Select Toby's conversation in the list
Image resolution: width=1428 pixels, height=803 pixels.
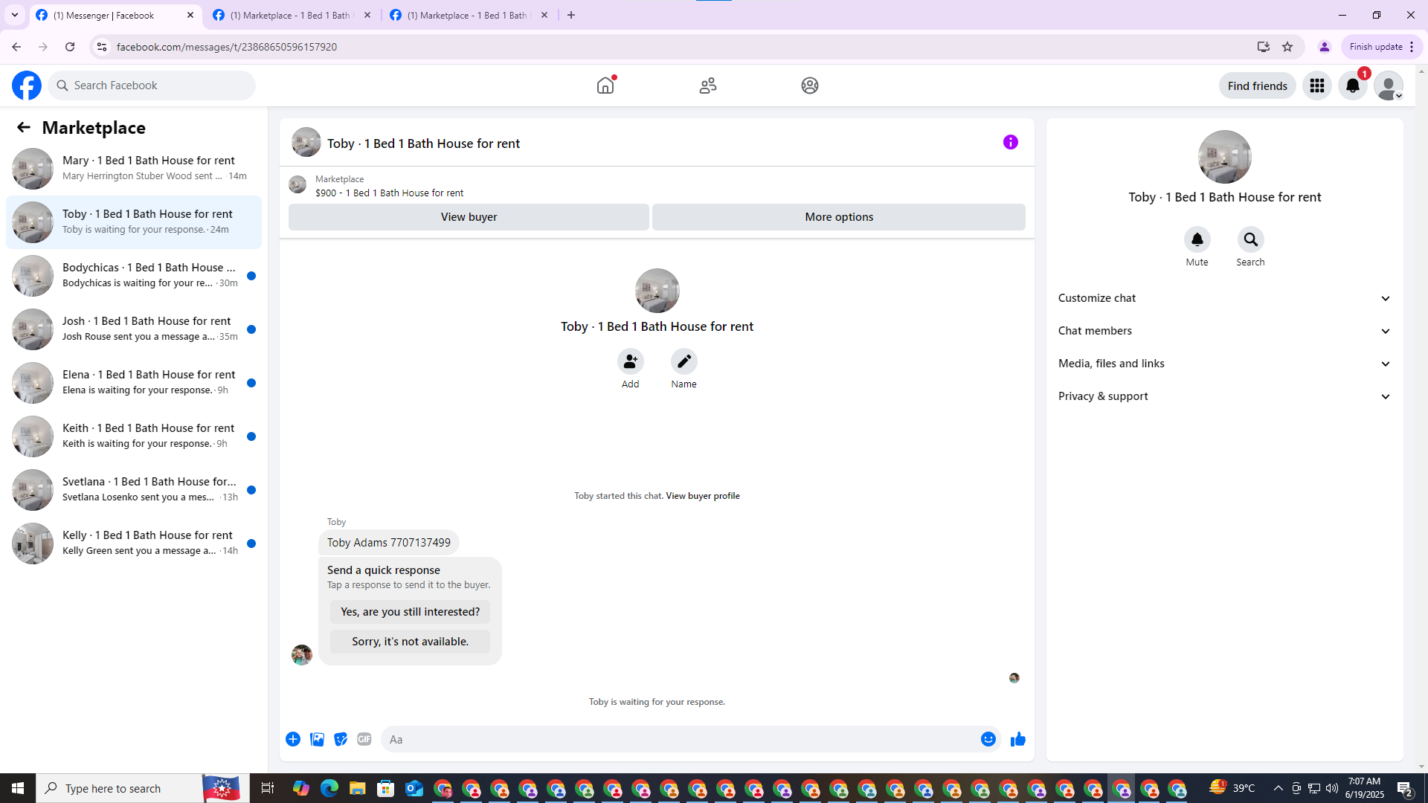coord(134,222)
